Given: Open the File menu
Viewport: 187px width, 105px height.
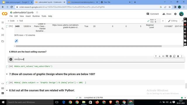Looking at the screenshot, I should click(x=11, y=16).
